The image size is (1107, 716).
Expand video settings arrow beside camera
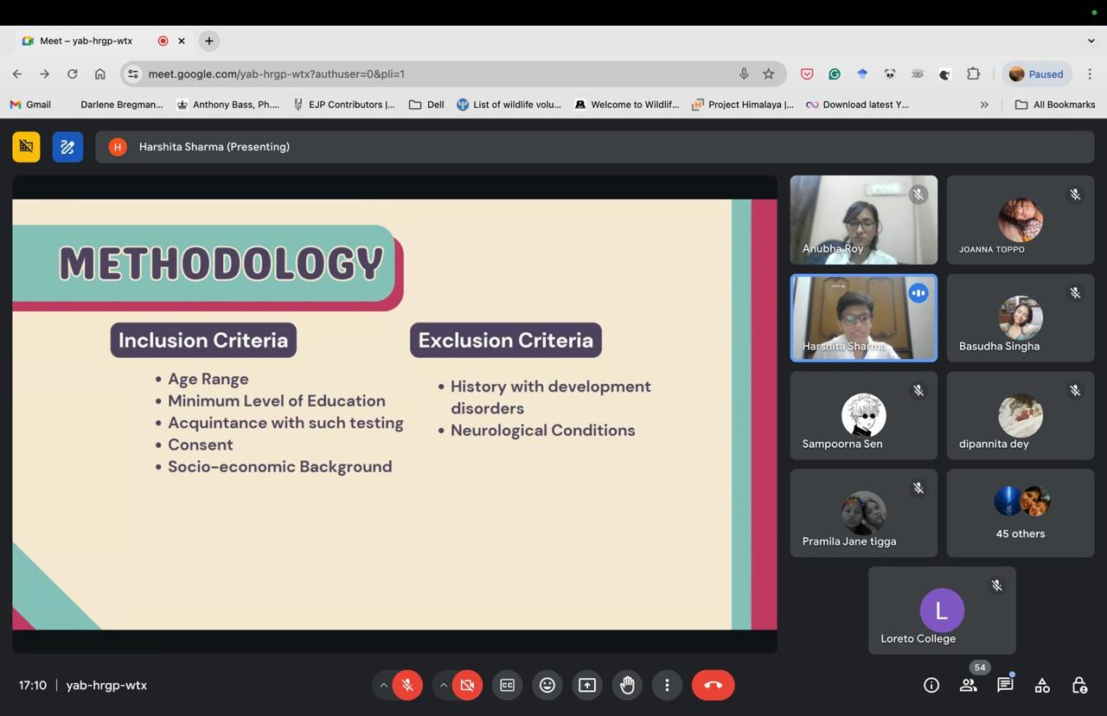[x=443, y=685]
